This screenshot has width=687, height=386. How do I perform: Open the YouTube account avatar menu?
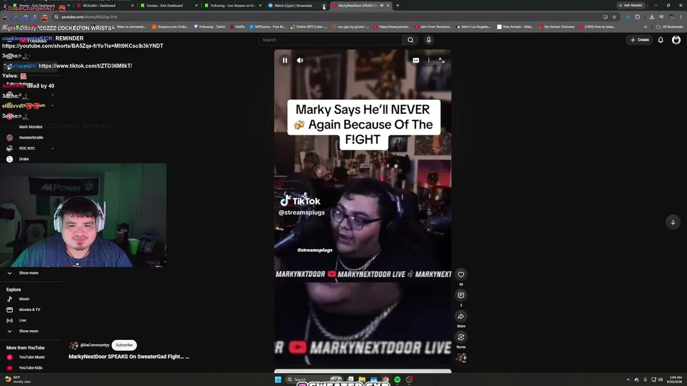point(676,40)
